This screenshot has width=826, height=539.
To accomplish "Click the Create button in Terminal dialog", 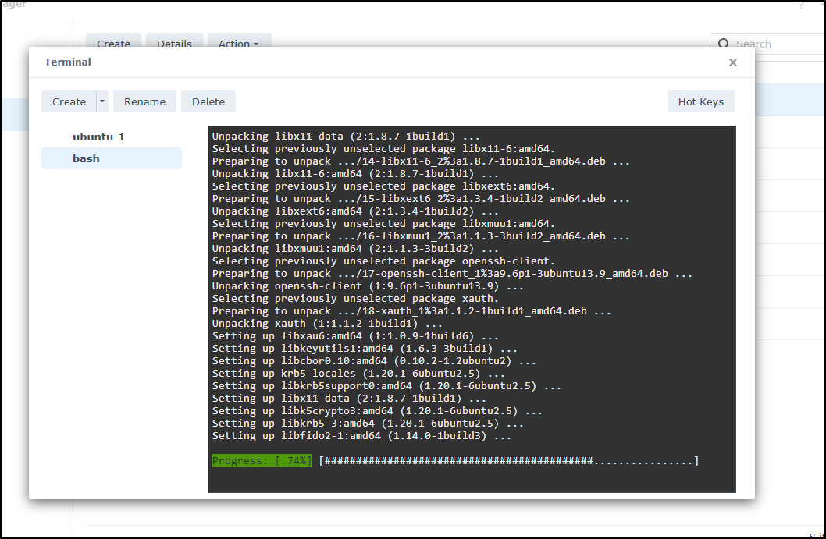I will click(69, 101).
